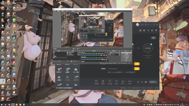Click lock-shaped icon in streaming app header row
The height and width of the screenshot is (106, 189).
tap(144, 30)
